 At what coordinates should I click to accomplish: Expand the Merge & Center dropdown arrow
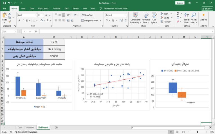click(101, 20)
